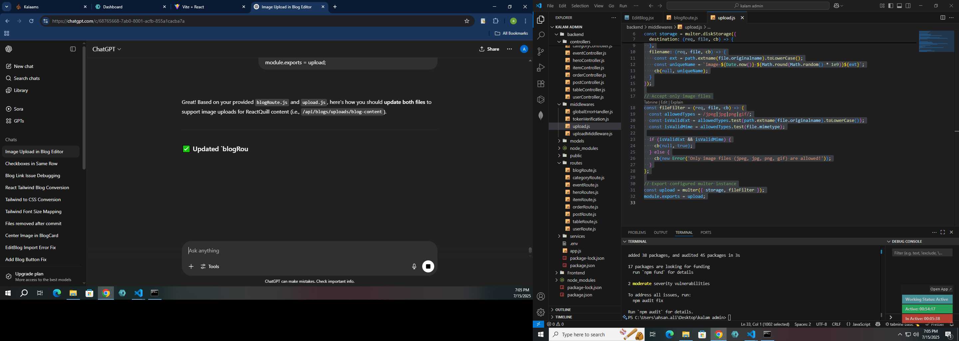Viewport: 959px width, 341px height.
Task: Click ChatGPT logo icon in sidebar
Action: (x=9, y=49)
